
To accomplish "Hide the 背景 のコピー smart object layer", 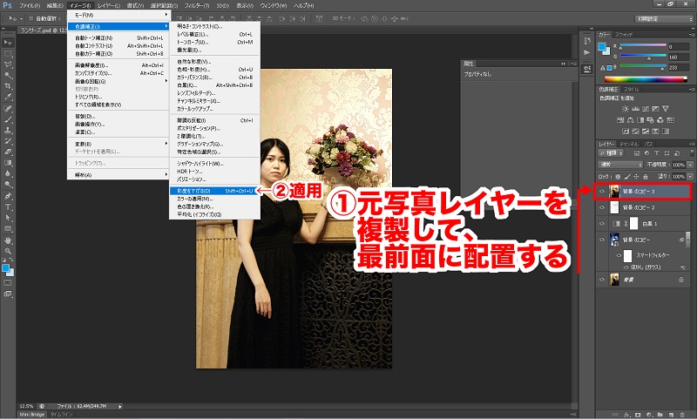I will pos(602,240).
